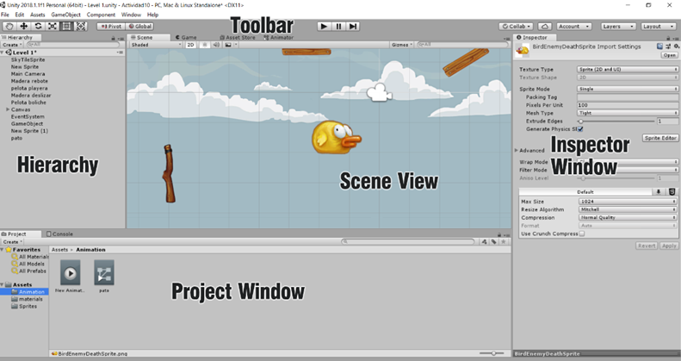The height and width of the screenshot is (361, 681).
Task: Open the Cloud services icon button
Action: (x=545, y=27)
